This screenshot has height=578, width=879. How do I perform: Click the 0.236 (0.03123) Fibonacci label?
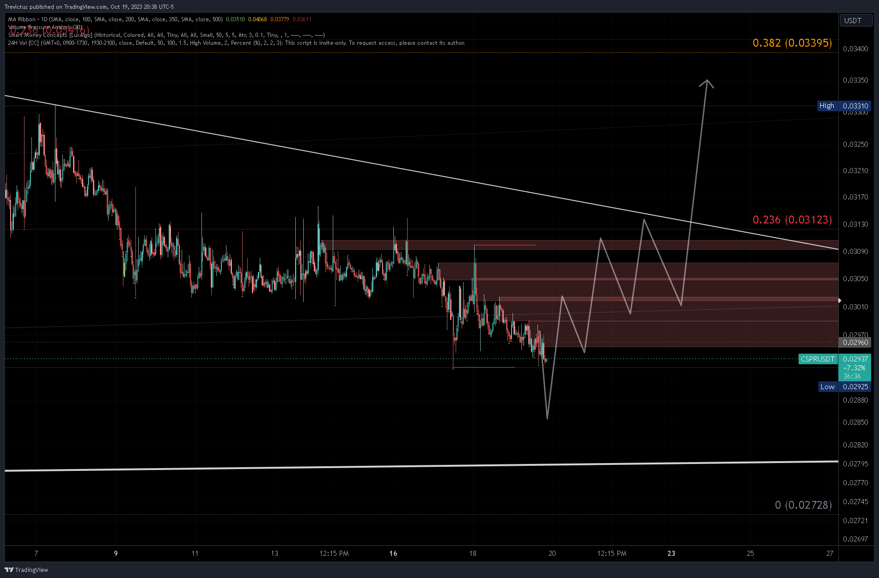(x=792, y=220)
